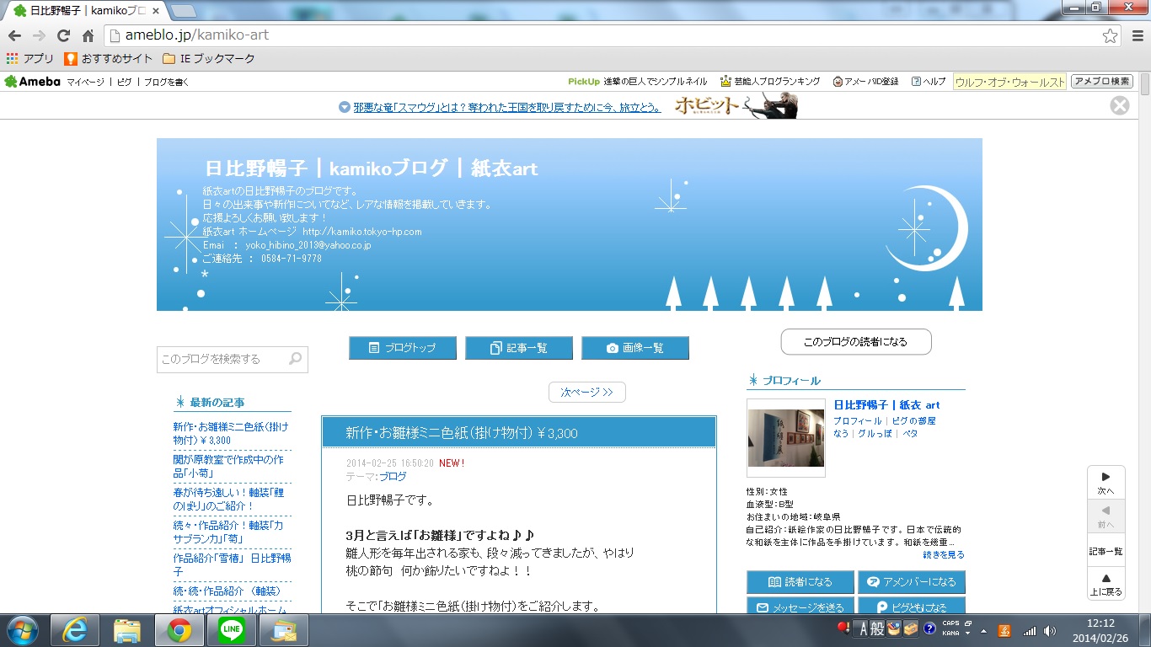The image size is (1151, 647).
Task: Click the blog search magnifier icon
Action: (296, 359)
